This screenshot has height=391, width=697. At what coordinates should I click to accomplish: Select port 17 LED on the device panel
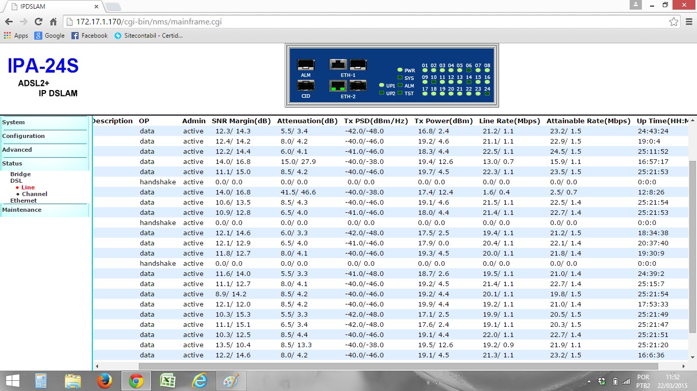425,94
